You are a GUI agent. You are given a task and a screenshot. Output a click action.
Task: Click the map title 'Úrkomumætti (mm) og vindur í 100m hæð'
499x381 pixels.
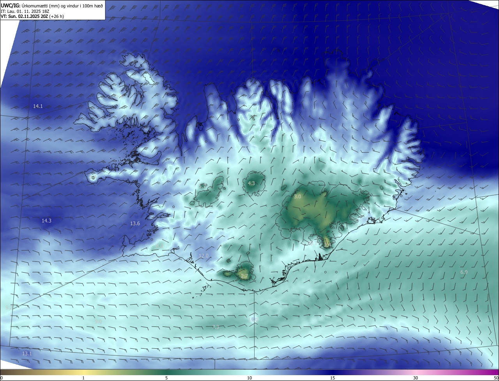point(62,5)
